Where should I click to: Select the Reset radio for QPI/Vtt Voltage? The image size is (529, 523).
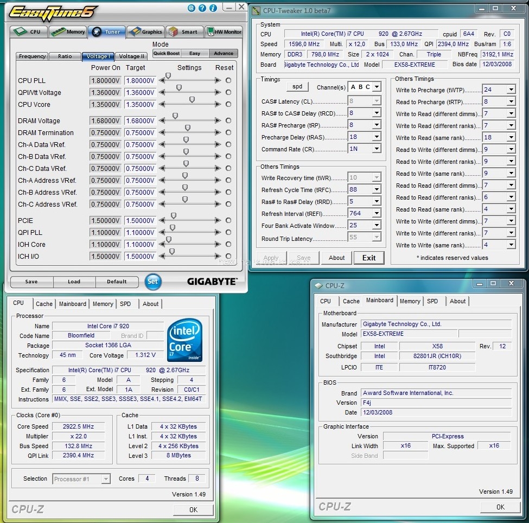[x=228, y=92]
